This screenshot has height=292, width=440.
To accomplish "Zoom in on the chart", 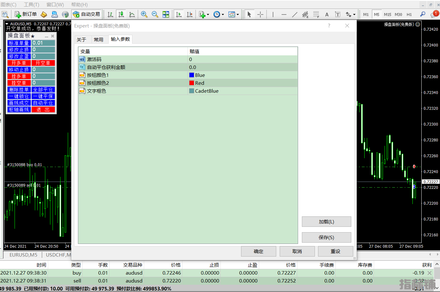I will [144, 14].
